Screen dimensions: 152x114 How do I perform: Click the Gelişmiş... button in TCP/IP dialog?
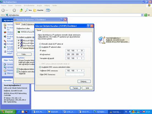(84, 81)
